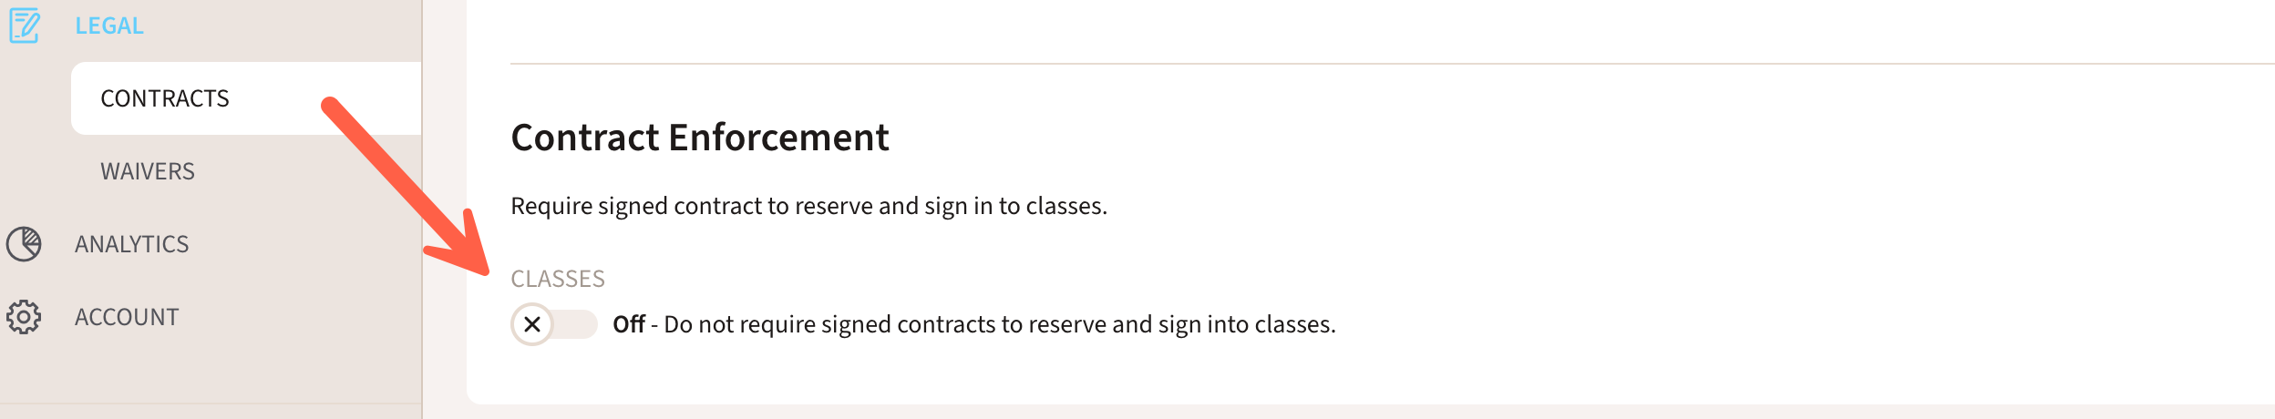Screen dimensions: 2275x419
Task: Click the horizontal divider above Contract Enforcement
Action: 1367,64
